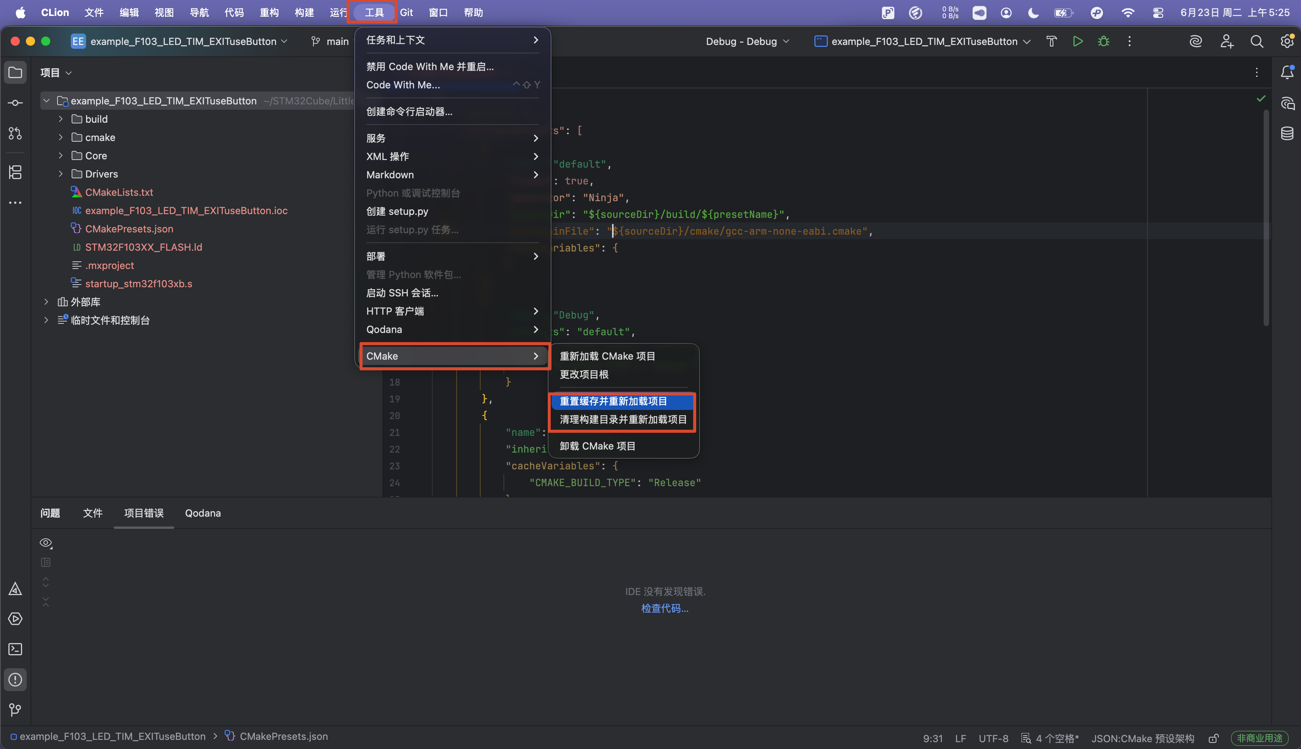This screenshot has width=1301, height=749.
Task: Click the LF line separator status item
Action: pos(961,738)
